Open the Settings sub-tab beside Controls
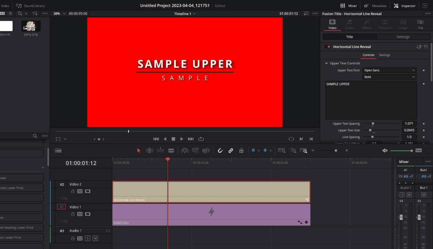433x249 pixels. (x=384, y=55)
